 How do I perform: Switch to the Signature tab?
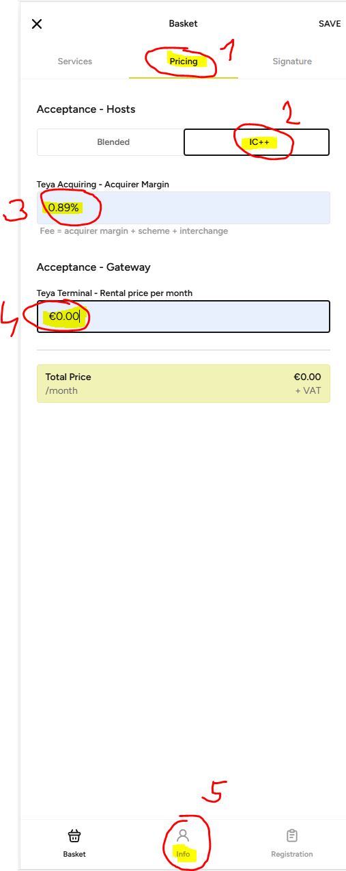(292, 62)
